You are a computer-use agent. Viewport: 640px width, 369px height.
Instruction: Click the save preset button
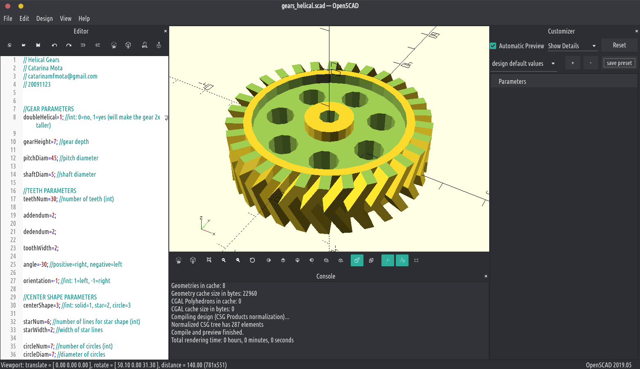click(619, 63)
